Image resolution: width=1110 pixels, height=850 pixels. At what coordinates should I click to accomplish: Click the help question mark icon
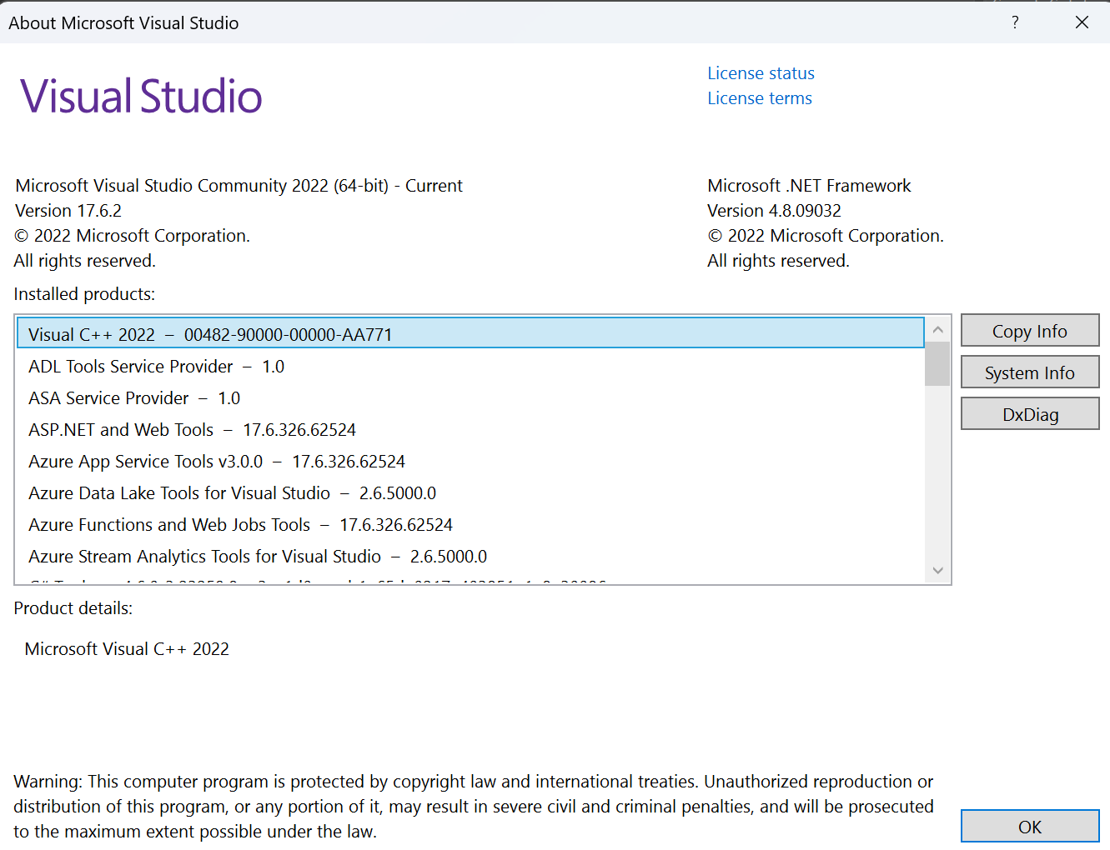pyautogui.click(x=1015, y=22)
